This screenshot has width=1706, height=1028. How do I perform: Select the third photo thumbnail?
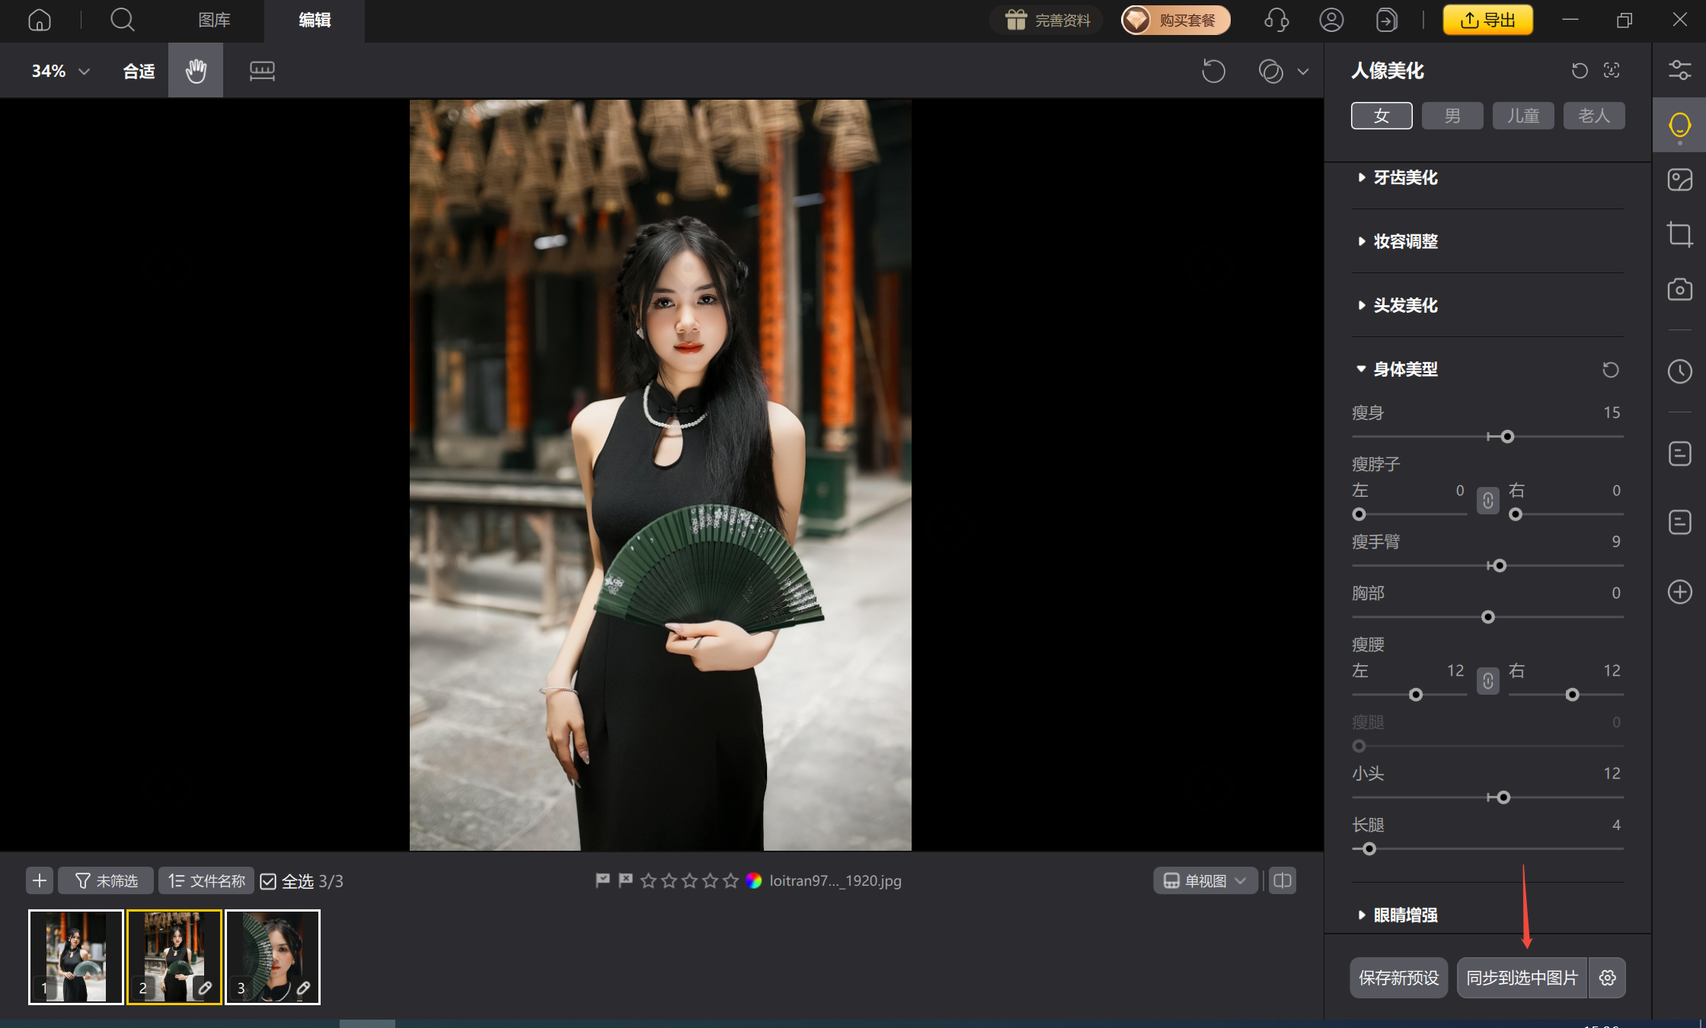click(x=273, y=956)
